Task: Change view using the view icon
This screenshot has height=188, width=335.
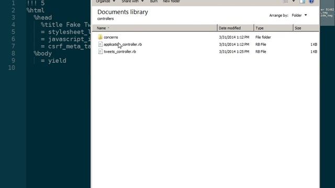Action: 285,2
